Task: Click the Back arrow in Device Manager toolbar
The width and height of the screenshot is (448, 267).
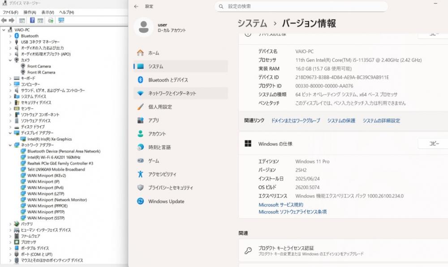Action: click(4, 20)
